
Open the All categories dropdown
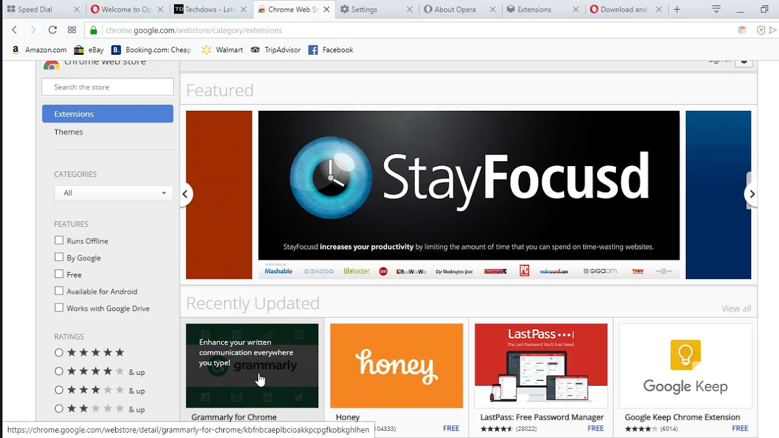click(113, 193)
